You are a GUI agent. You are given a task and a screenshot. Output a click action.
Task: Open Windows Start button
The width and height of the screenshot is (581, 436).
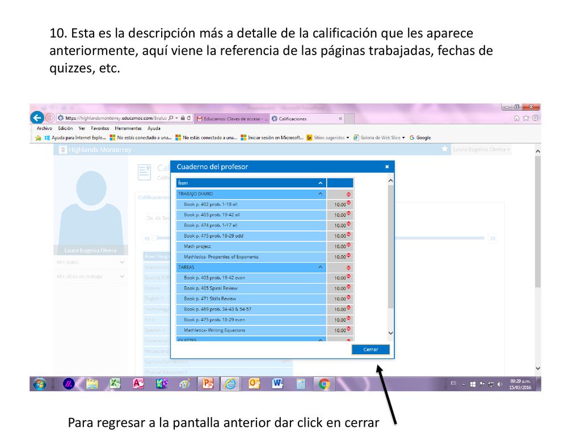pyautogui.click(x=40, y=384)
